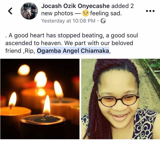Viewport: 160px width, 141px height.
Task: Tap the words 'We part with our beloved'
Action: tap(99, 43)
